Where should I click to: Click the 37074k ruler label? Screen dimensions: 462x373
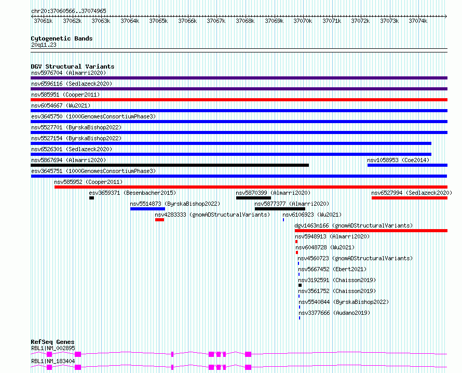418,21
